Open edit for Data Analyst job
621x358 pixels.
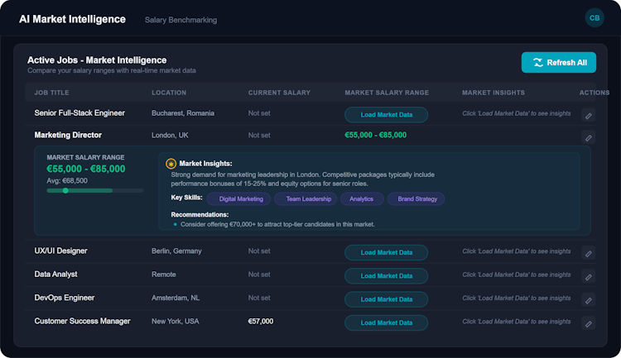588,276
